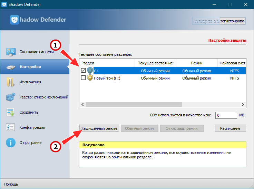Close the Shadow Defender window
Viewport: 254px width, 189px height.
click(x=246, y=4)
